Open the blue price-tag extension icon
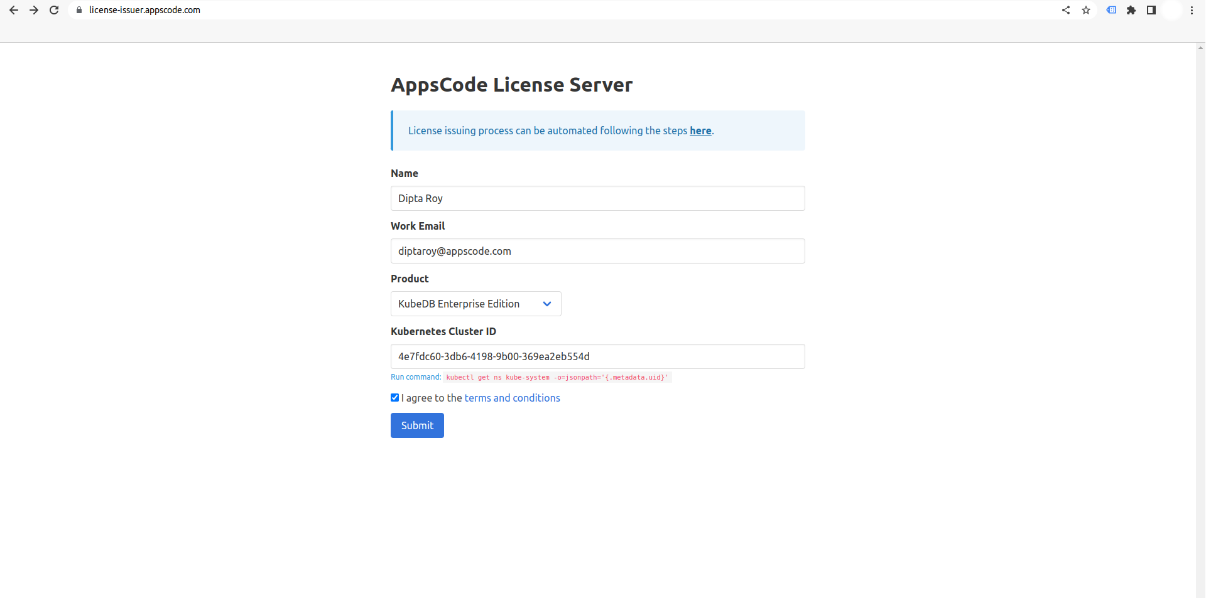The image size is (1206, 598). [x=1111, y=10]
